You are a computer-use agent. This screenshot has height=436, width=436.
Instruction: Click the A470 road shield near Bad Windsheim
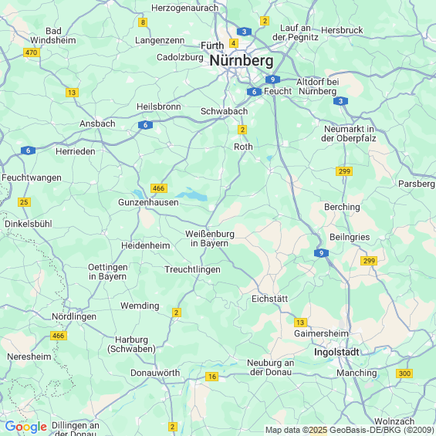pos(32,52)
